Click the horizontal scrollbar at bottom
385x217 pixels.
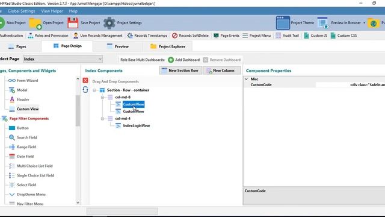click(122, 211)
